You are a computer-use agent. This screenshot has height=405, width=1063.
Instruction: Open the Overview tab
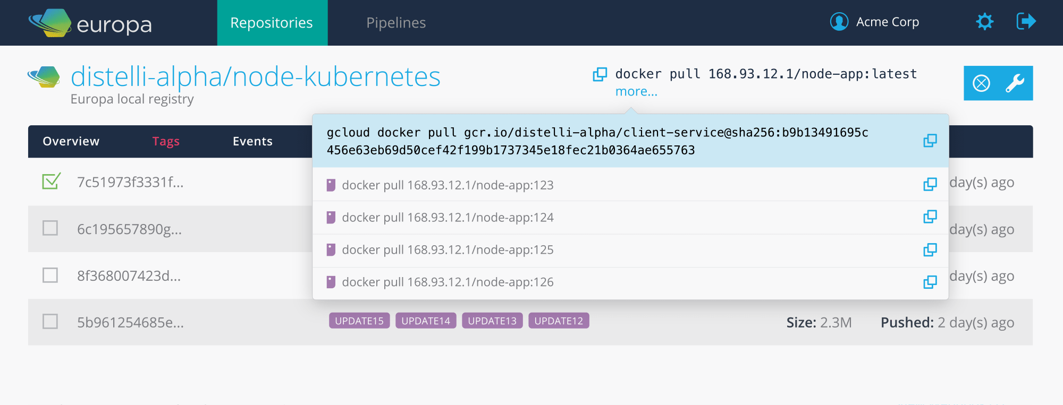coord(71,141)
